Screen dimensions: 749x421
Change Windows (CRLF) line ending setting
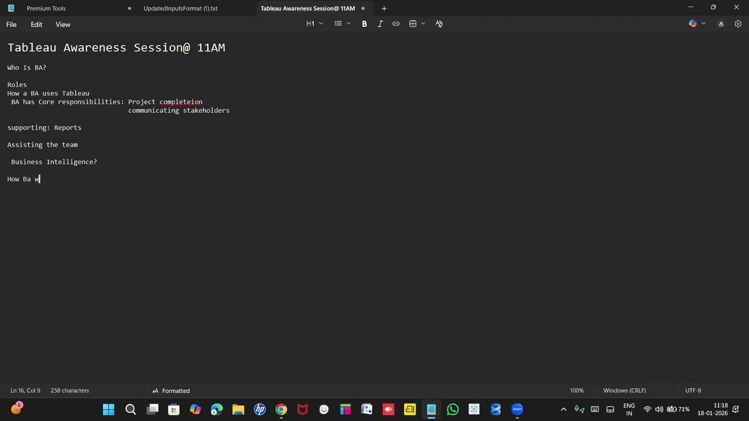624,391
